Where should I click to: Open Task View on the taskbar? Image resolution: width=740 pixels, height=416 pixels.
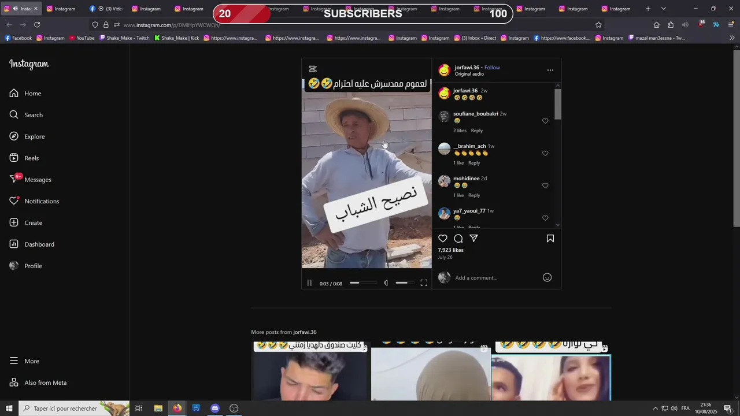[139, 408]
